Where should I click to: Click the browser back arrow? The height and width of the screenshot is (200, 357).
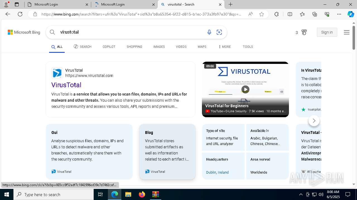[x=8, y=14]
